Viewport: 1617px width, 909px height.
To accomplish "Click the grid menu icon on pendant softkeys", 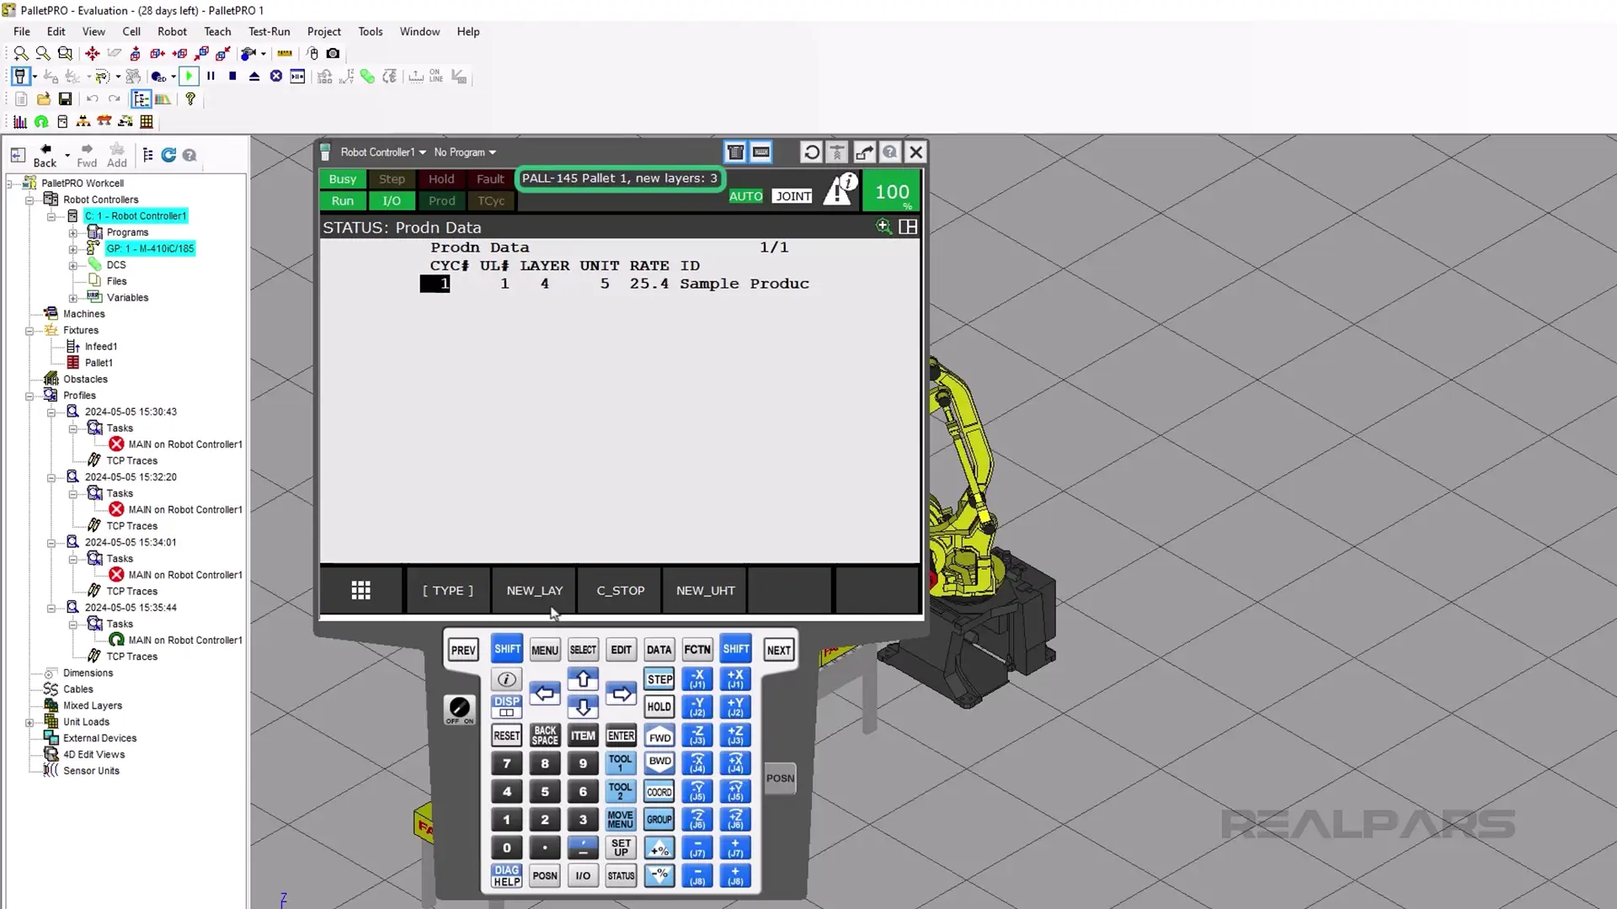I will (361, 590).
